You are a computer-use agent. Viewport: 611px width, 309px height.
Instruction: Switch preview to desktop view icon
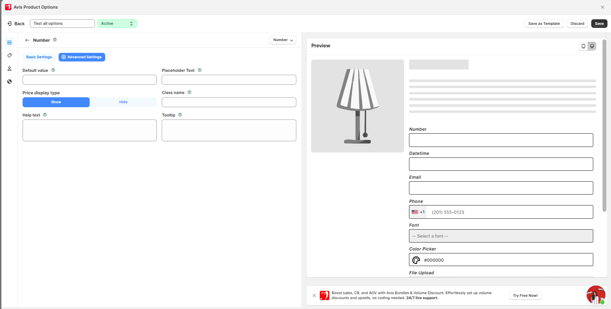click(592, 46)
